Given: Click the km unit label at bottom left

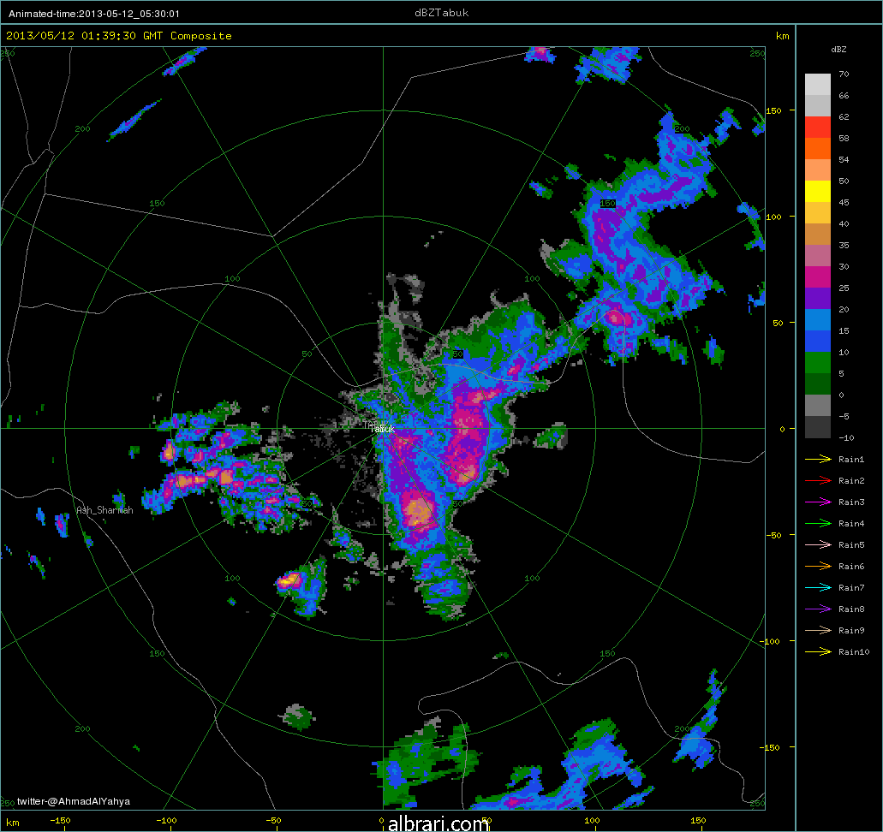Looking at the screenshot, I should click(x=12, y=823).
